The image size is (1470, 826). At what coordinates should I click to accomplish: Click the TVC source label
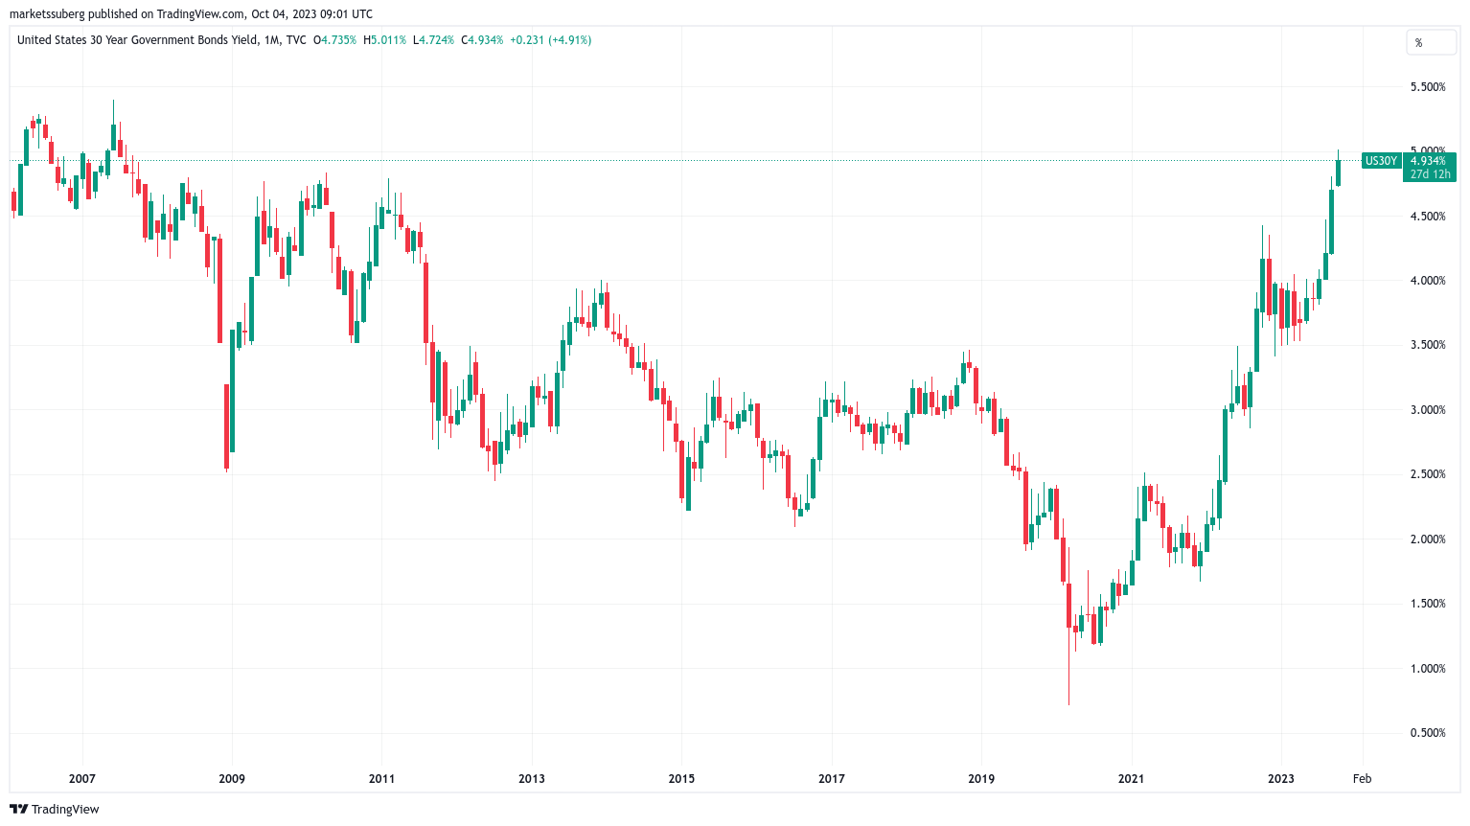point(297,40)
